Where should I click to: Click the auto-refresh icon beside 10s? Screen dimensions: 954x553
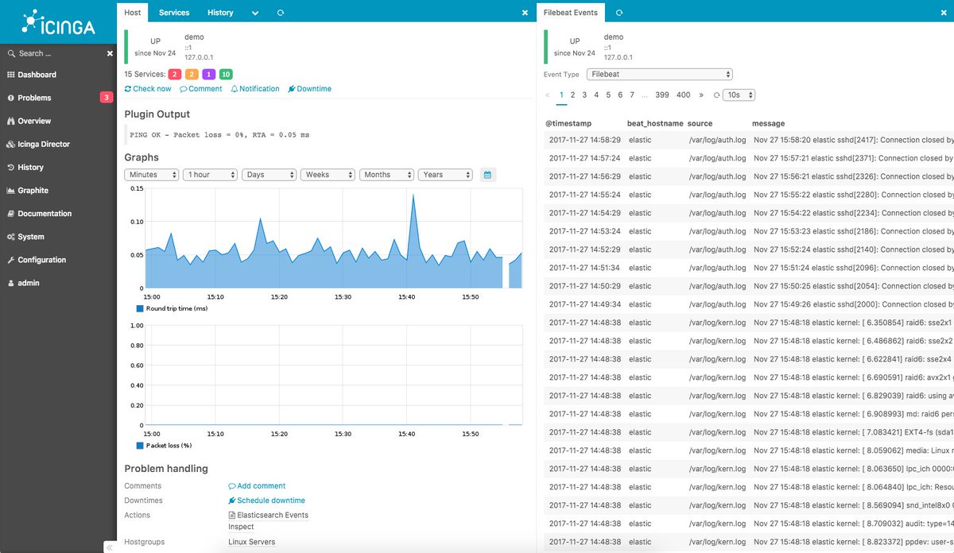click(x=716, y=95)
